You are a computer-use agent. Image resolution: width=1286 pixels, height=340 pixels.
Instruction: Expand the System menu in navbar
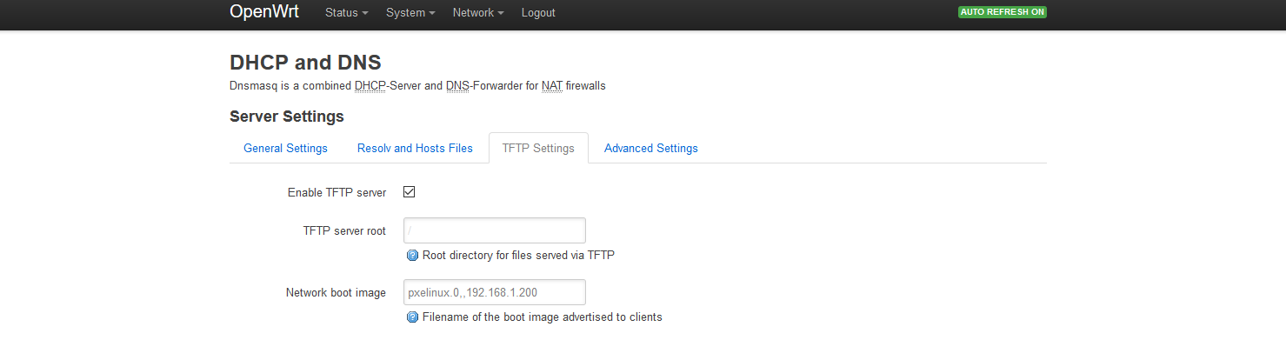coord(411,13)
